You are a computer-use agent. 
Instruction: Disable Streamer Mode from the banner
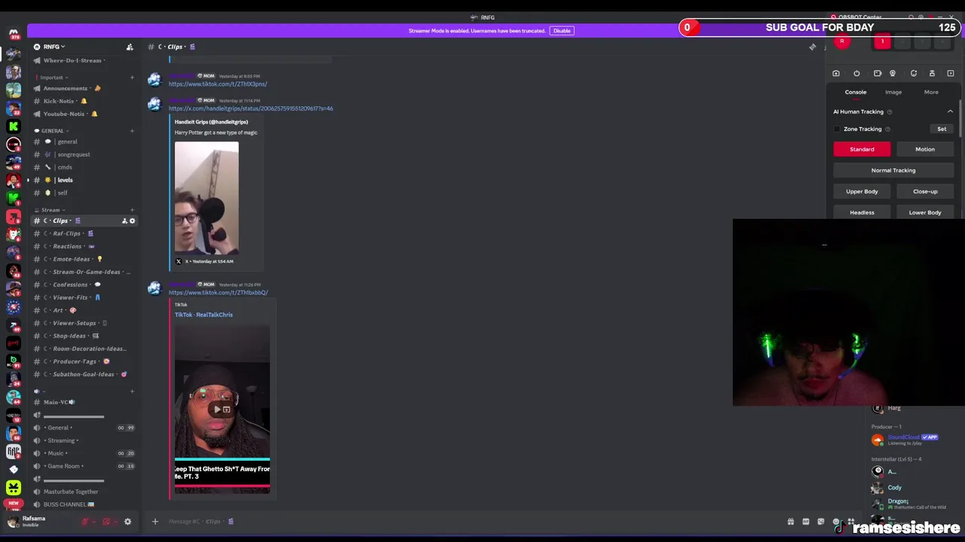coord(562,31)
